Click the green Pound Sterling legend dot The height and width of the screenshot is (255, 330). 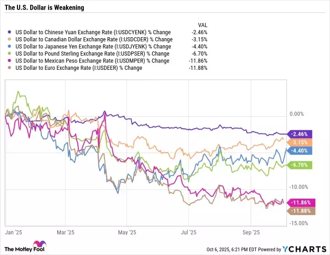[11, 54]
